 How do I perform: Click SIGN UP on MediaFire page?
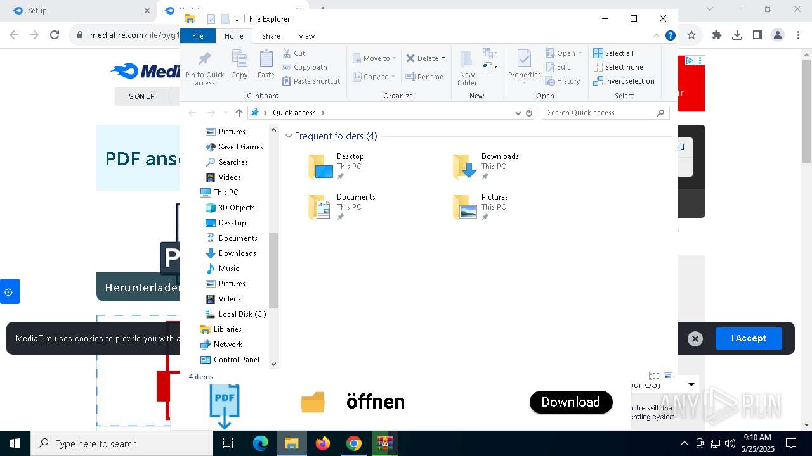(141, 96)
